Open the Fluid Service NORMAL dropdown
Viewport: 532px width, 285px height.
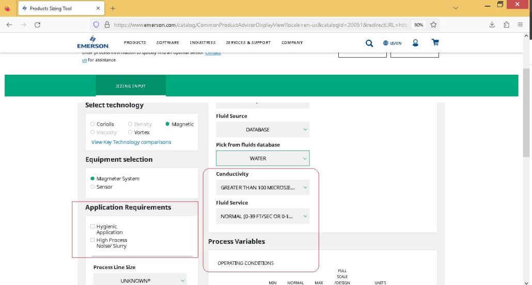coord(262,216)
